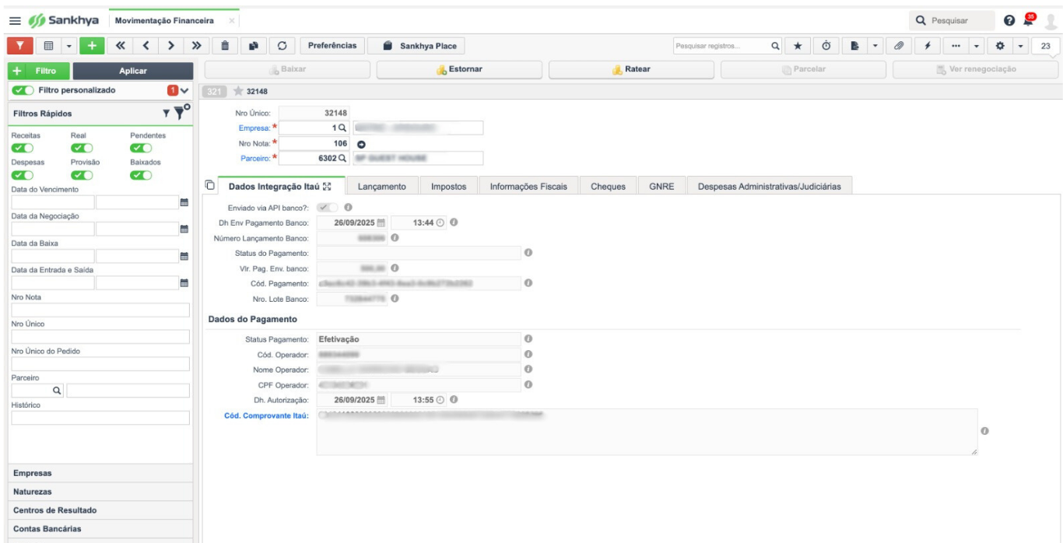Screen dimensions: 1063x543
Task: Open the gear settings dropdown arrow
Action: pos(1020,47)
